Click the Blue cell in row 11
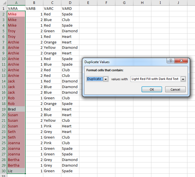 coord(52,64)
